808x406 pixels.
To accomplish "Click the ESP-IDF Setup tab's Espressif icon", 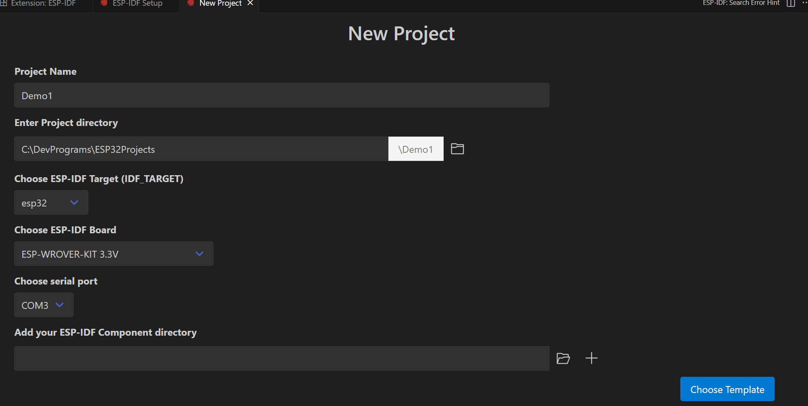I will coord(104,3).
